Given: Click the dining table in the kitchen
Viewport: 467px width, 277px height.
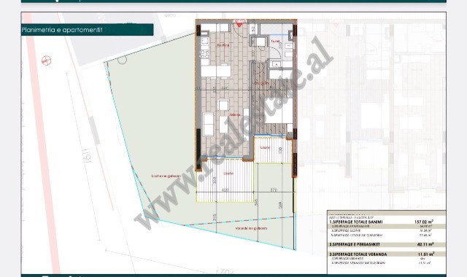Looking at the screenshot, I should point(216,71).
